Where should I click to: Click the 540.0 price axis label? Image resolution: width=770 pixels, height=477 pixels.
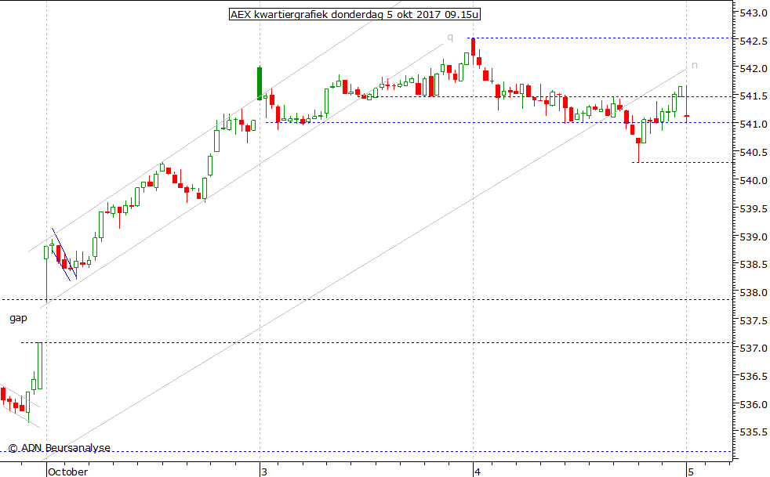coord(753,181)
